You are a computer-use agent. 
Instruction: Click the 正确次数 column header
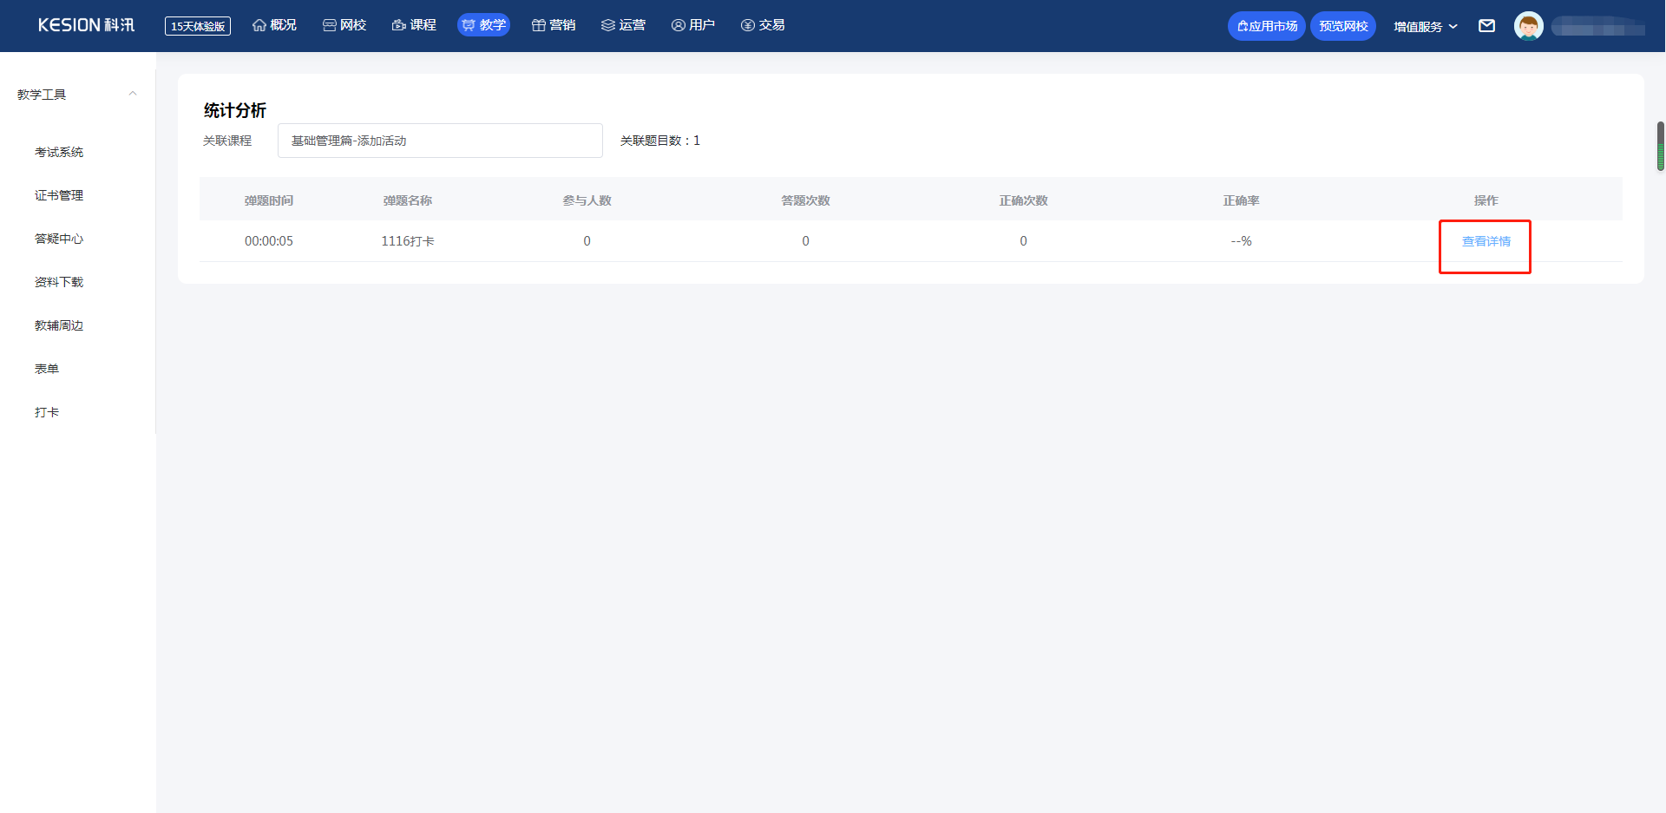pyautogui.click(x=1024, y=200)
